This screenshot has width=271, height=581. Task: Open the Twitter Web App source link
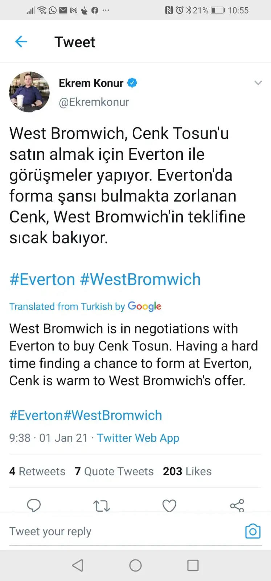click(x=138, y=438)
